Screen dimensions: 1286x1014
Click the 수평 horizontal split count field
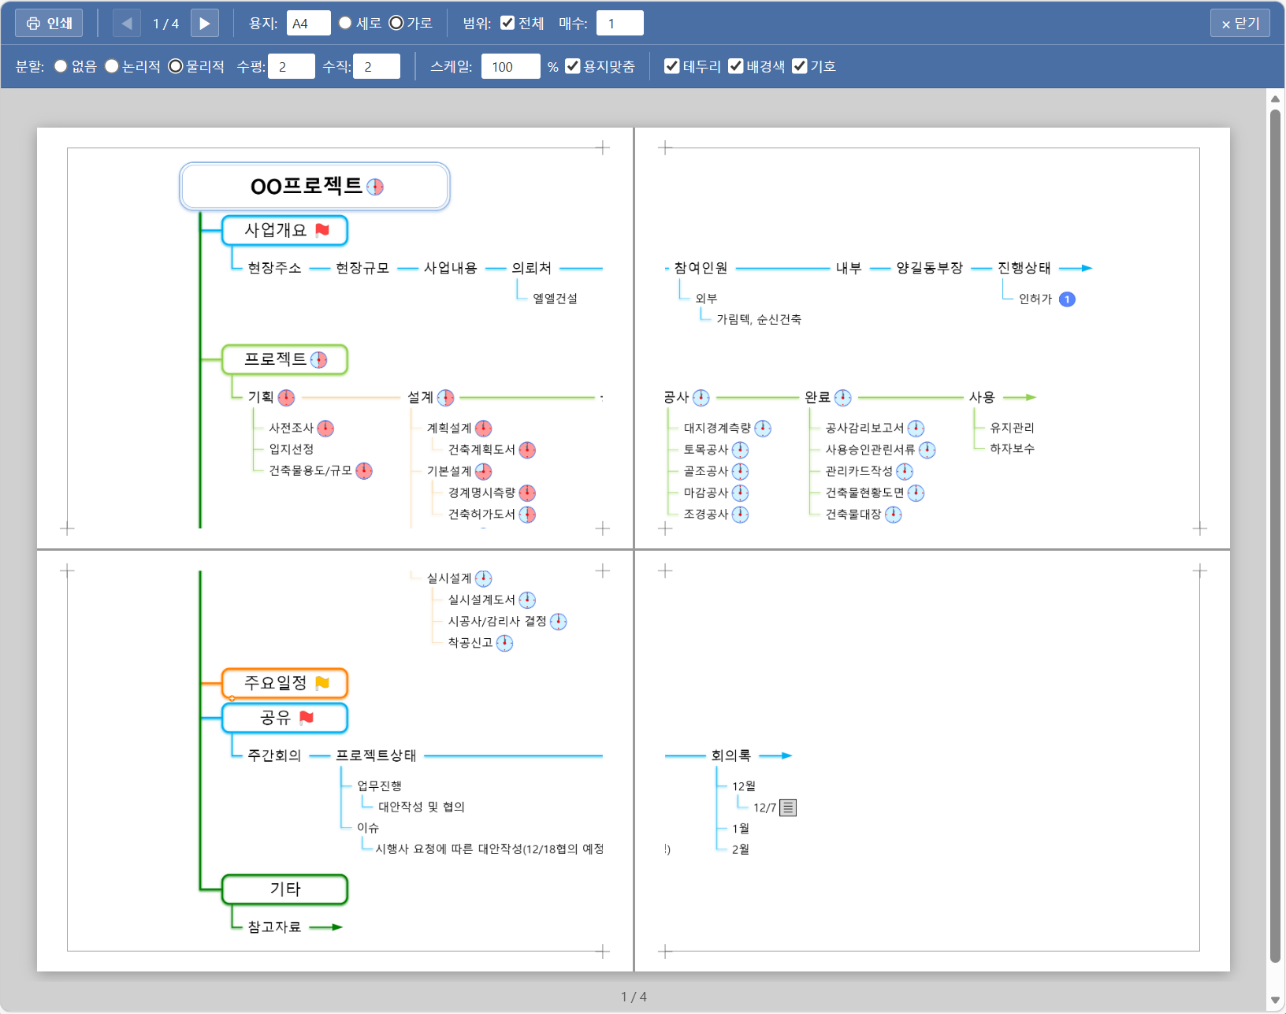pyautogui.click(x=291, y=67)
